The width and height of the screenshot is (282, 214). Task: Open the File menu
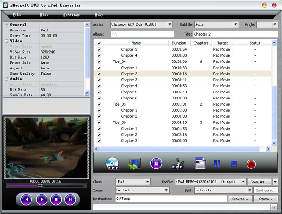pyautogui.click(x=17, y=15)
